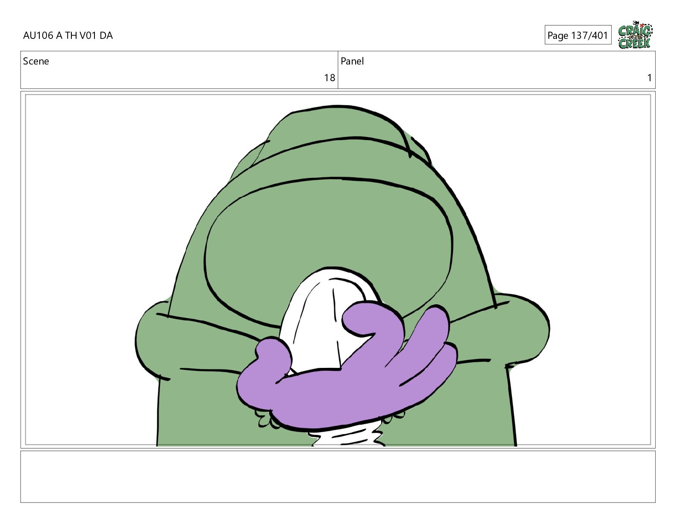Click the Page 137/401 box
The image size is (677, 523).
[x=578, y=35]
